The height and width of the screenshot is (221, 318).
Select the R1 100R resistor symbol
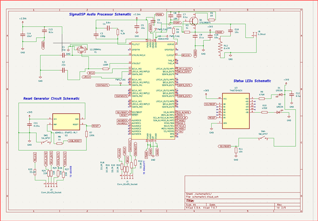point(105,69)
